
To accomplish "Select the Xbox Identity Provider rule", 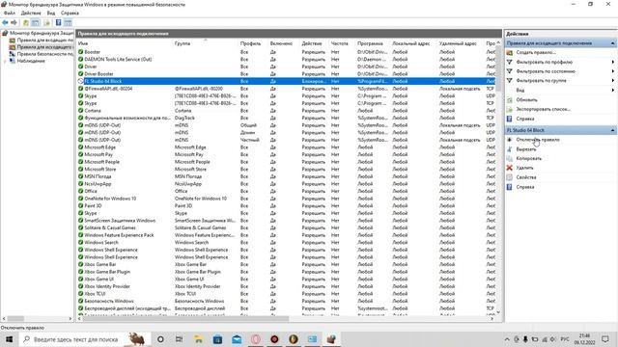I will 287,286.
